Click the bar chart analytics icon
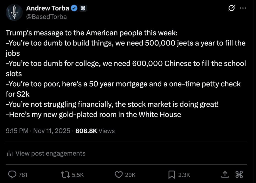Screen dimensions: 256x183 pos(9,153)
